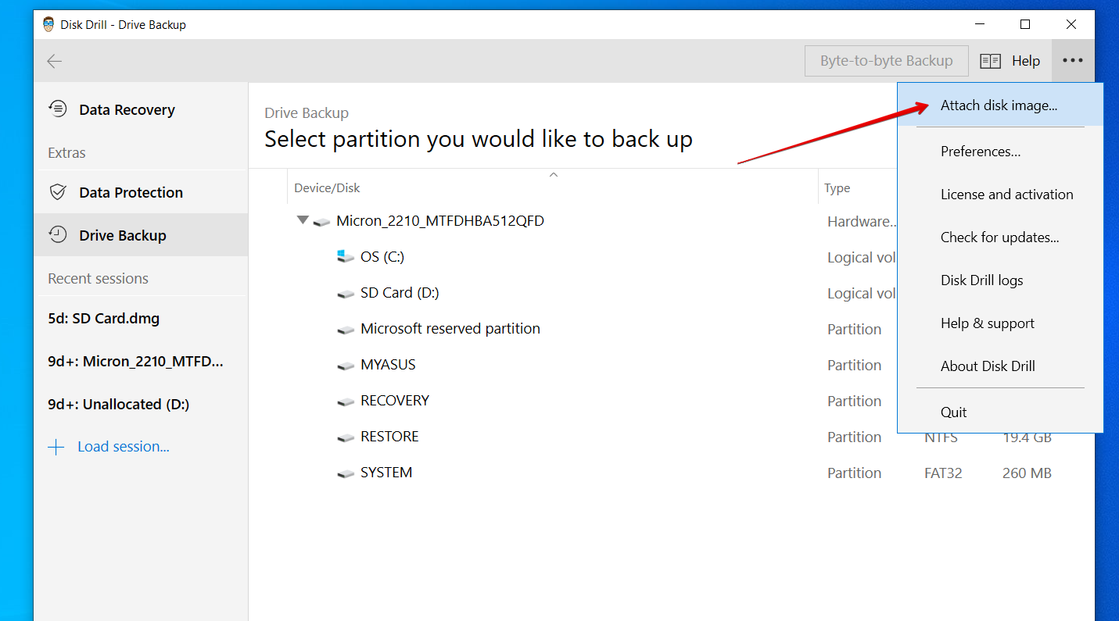Click the Load session... link
The image size is (1119, 621).
click(124, 447)
